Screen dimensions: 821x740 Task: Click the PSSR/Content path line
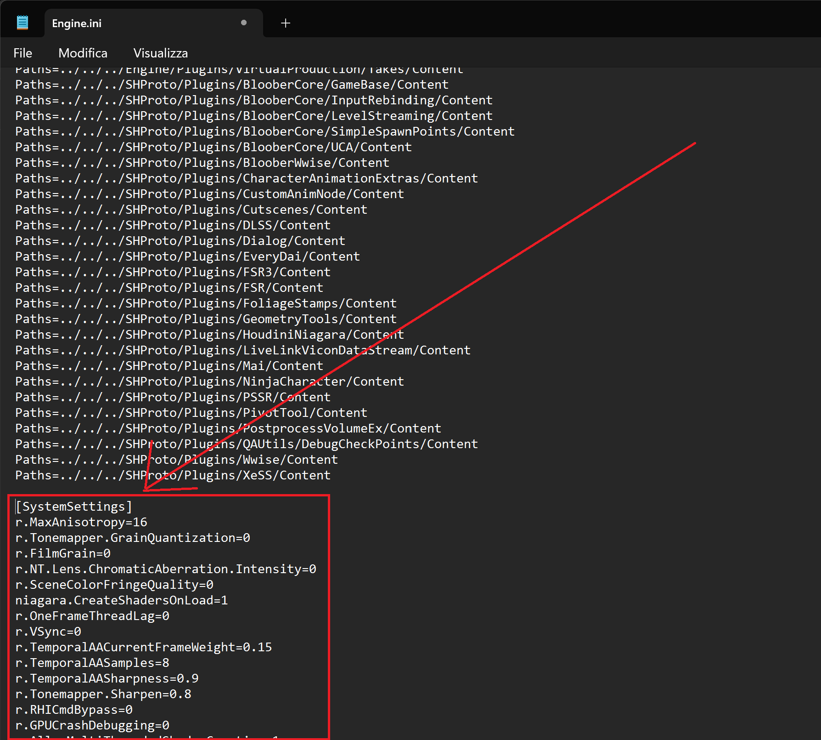[x=173, y=397]
